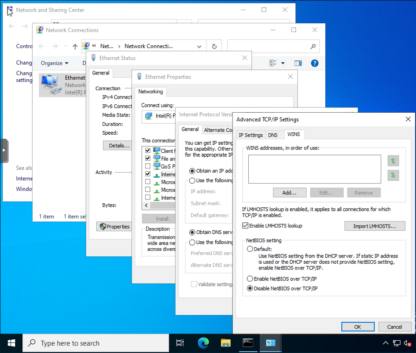
Task: Click the speaker icon in the system tray
Action: click(408, 343)
